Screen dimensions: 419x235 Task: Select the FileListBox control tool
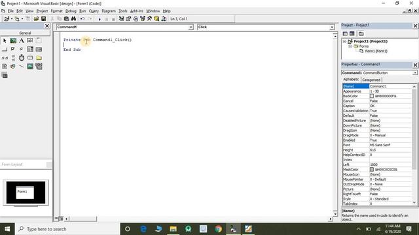pyautogui.click(x=5, y=67)
